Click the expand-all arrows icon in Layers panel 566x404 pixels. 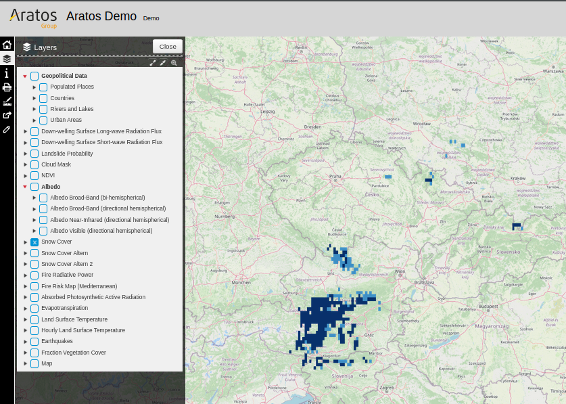(153, 63)
